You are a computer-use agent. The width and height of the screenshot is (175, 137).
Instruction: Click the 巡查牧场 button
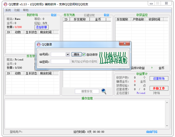[x=159, y=79]
